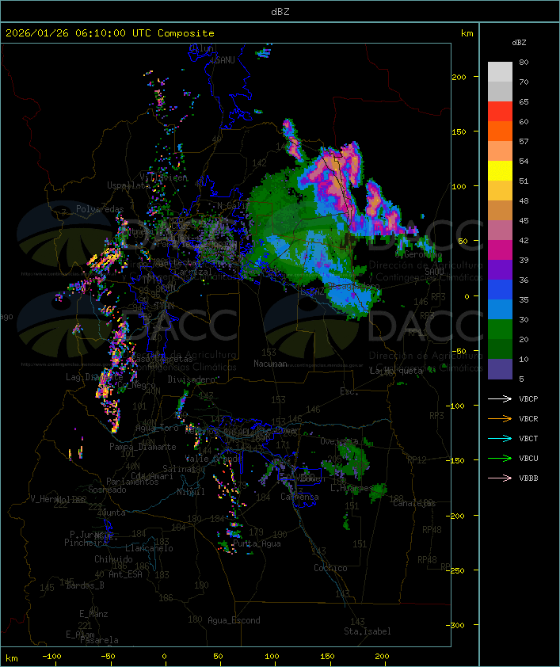Click the Pampa_Diamante place label
Screen dimensions: 560x667
tap(143, 447)
